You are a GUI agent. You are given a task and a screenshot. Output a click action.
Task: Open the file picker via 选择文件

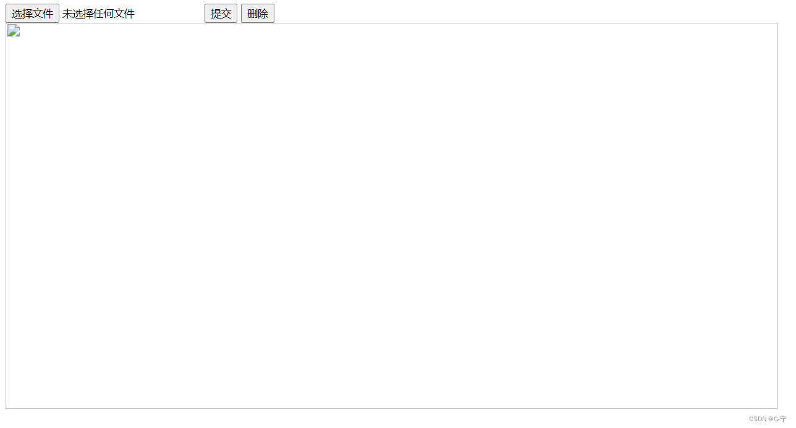32,14
